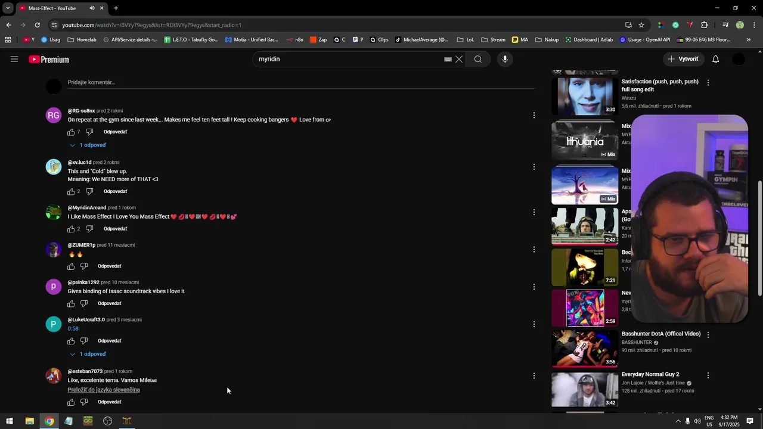Open lithuania Mix playlist thumbnail

pos(585,141)
